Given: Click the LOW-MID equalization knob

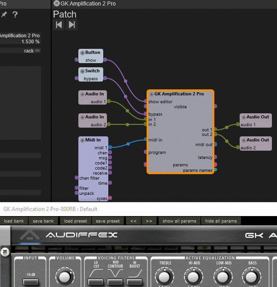Looking at the screenshot, I should click(223, 277).
